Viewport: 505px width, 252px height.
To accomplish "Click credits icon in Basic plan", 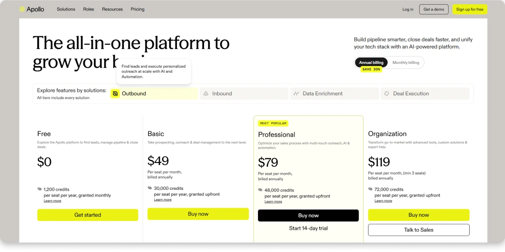I will click(x=150, y=189).
